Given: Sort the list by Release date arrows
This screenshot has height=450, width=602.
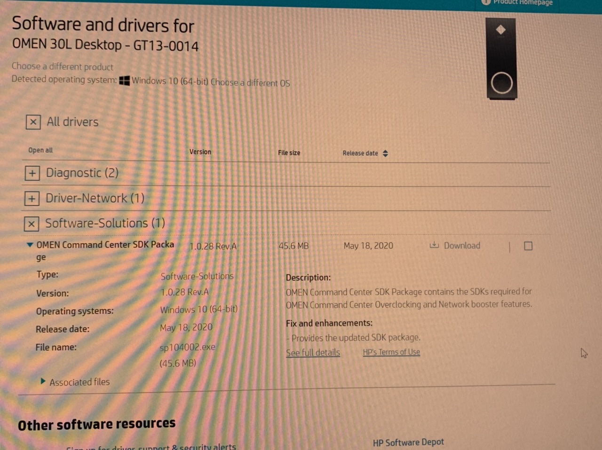Looking at the screenshot, I should [x=385, y=153].
